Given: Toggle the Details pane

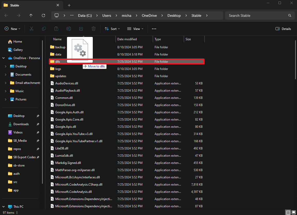Looking at the screenshot, I should (283, 29).
